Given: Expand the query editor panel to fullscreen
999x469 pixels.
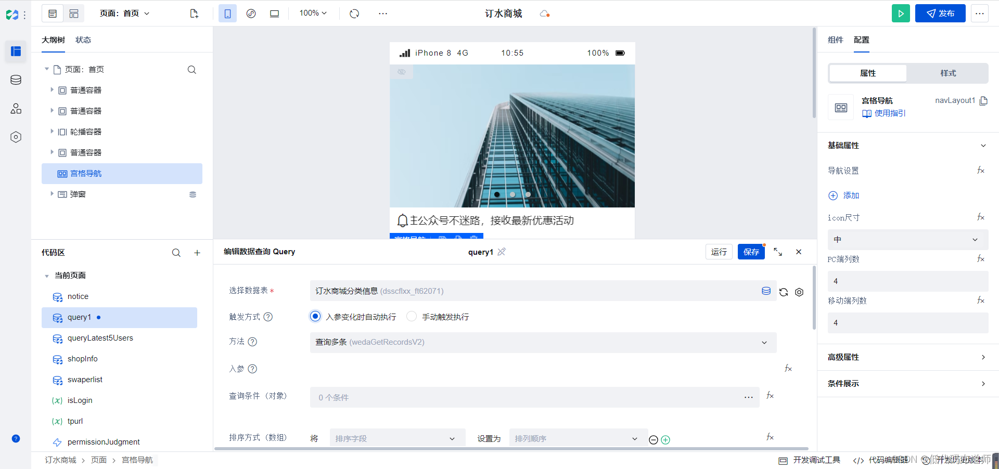Looking at the screenshot, I should point(778,252).
